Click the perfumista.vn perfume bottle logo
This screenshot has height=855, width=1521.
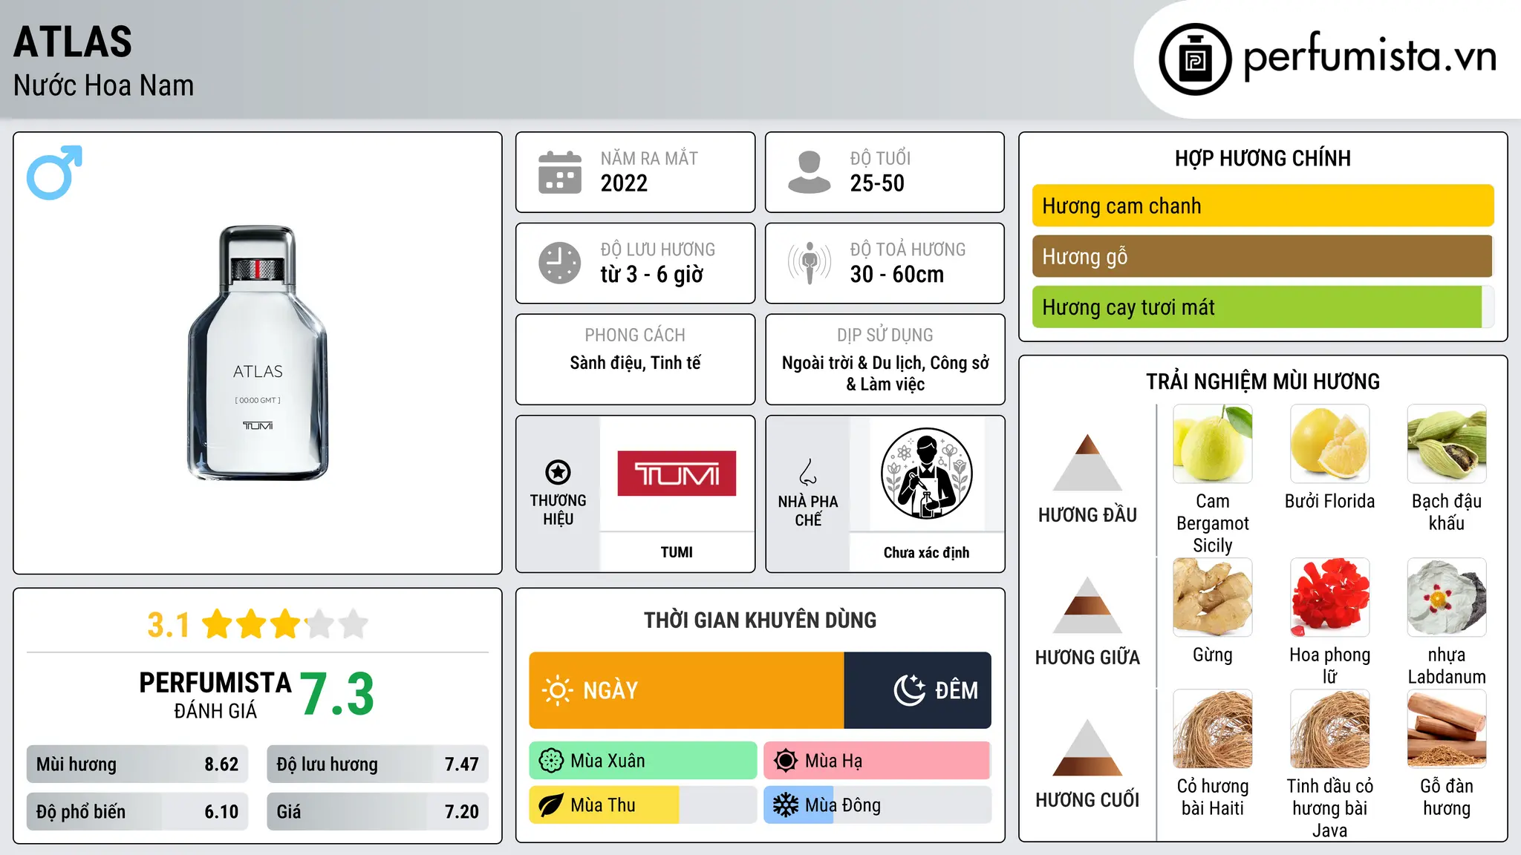pyautogui.click(x=1195, y=59)
